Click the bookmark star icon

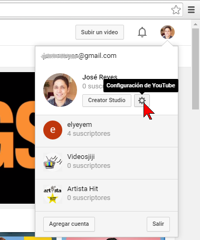[176, 10]
